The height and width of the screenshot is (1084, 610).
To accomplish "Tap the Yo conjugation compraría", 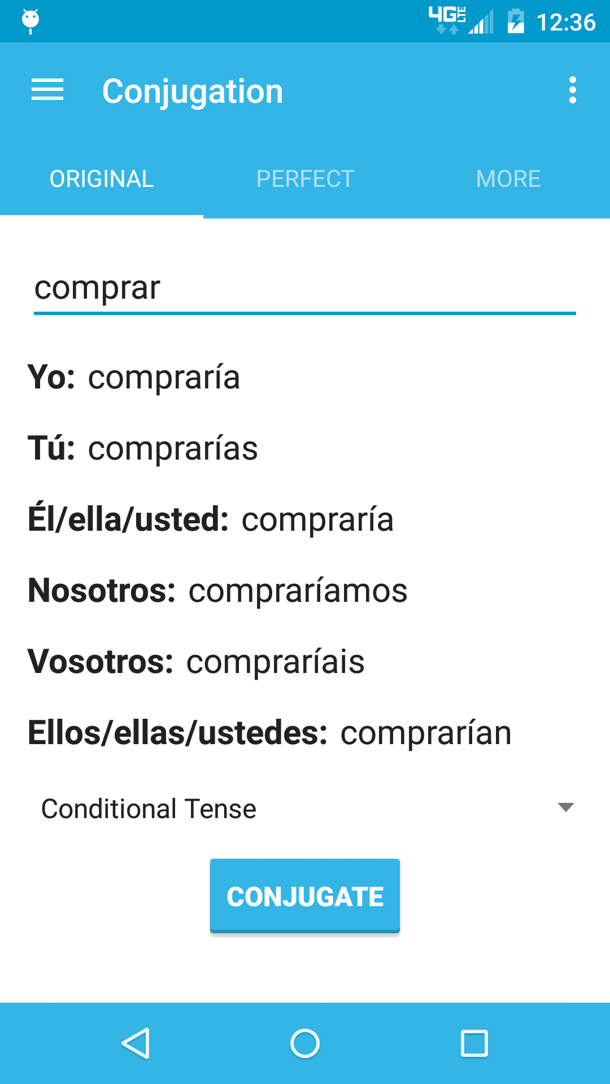I will (164, 377).
